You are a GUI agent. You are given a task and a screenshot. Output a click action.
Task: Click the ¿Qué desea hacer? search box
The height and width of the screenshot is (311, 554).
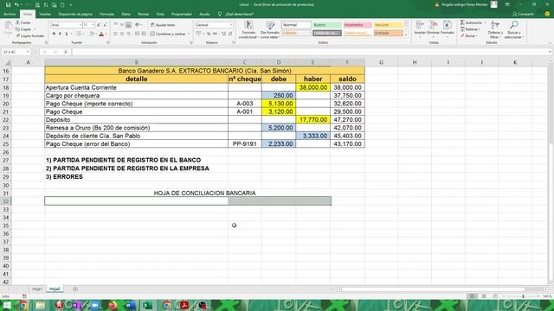point(236,14)
